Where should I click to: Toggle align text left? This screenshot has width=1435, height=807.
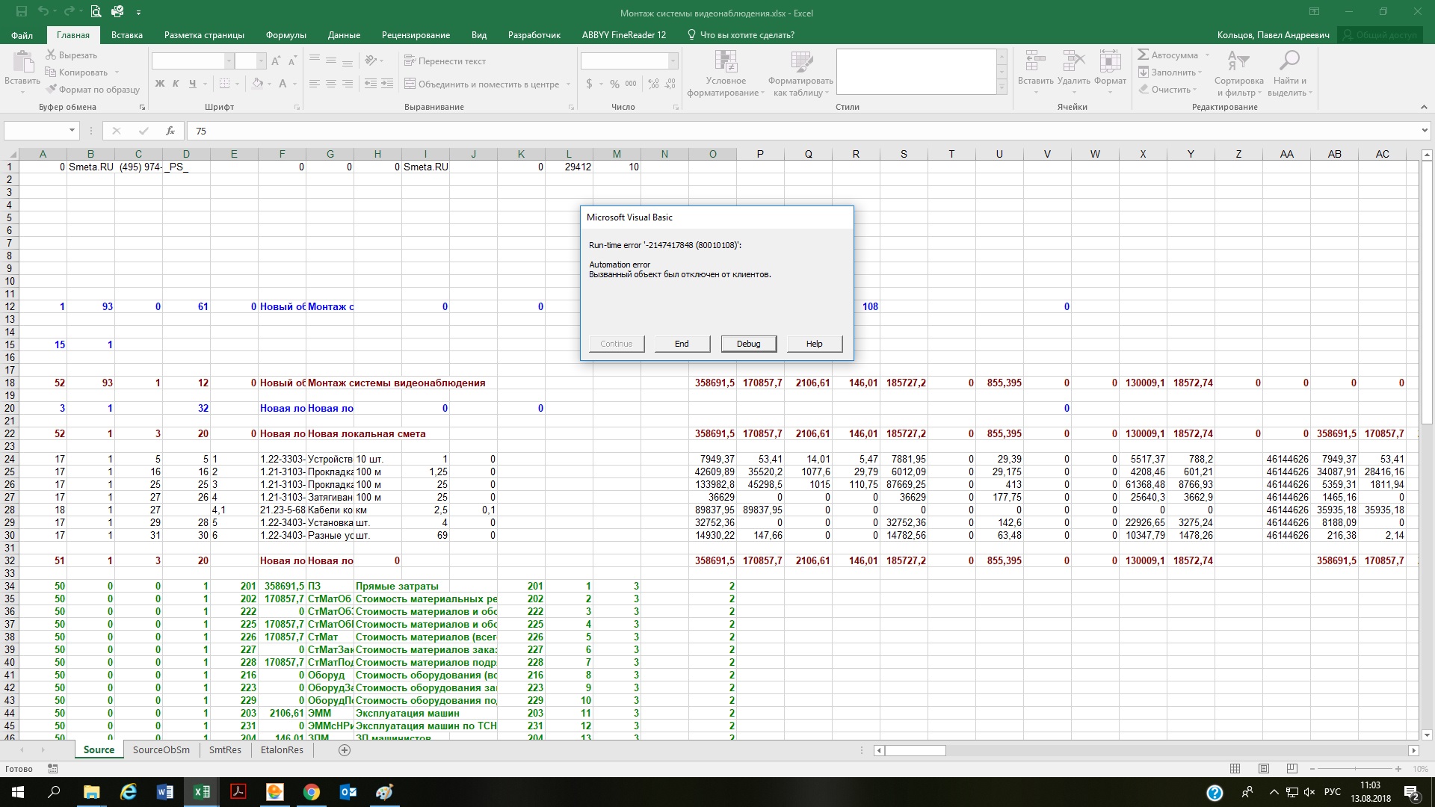[x=315, y=84]
